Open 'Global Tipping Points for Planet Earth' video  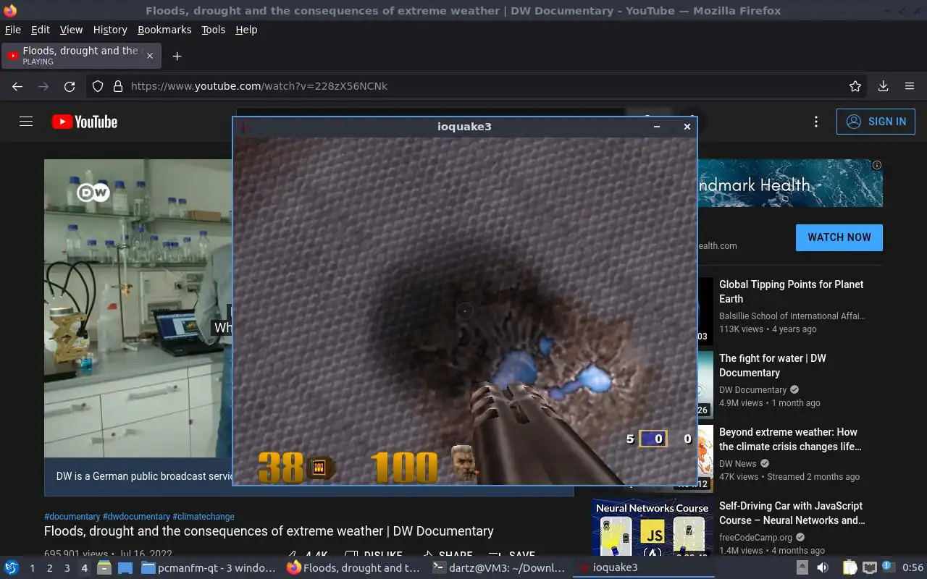791,292
